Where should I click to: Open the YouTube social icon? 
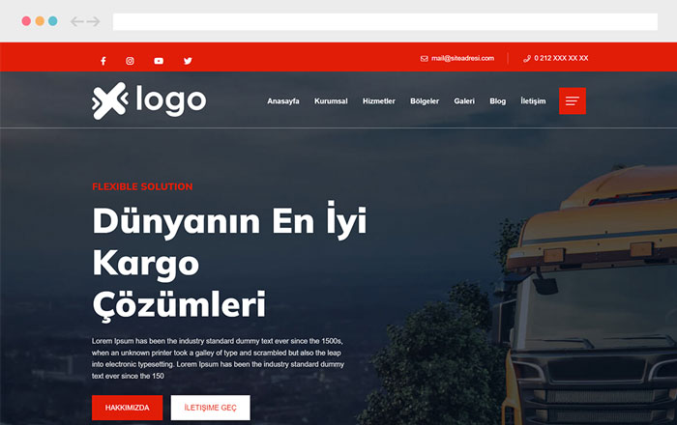(x=159, y=61)
